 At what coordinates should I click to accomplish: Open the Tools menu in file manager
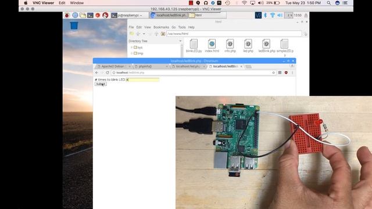click(x=182, y=27)
